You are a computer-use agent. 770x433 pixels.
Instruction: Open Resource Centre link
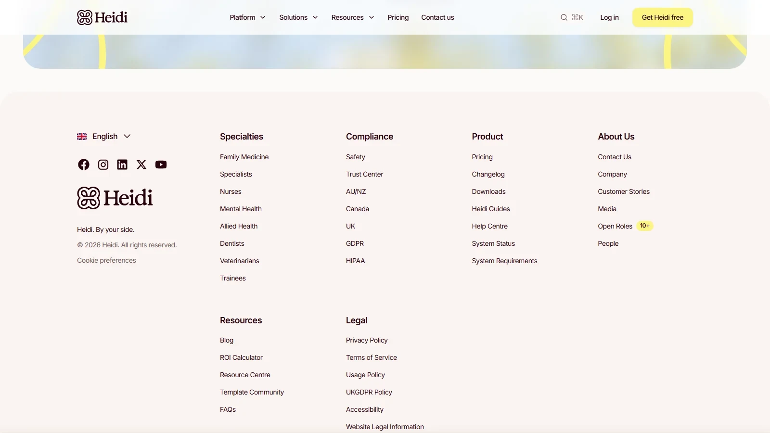[245, 375]
